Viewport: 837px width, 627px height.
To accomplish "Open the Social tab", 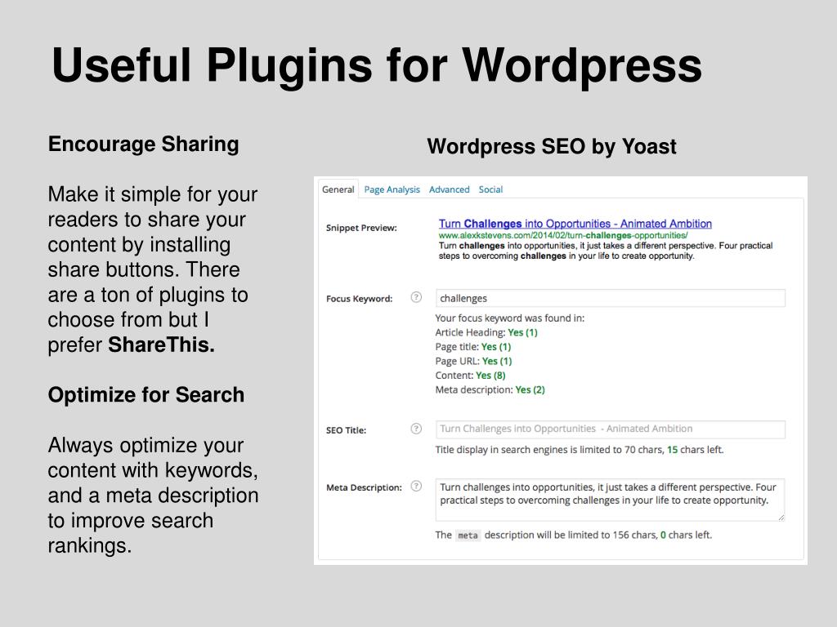I will tap(490, 189).
